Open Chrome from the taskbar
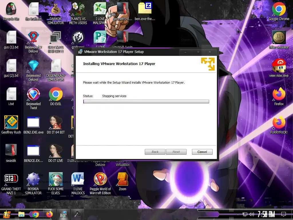The width and height of the screenshot is (293, 220). (x=35, y=214)
